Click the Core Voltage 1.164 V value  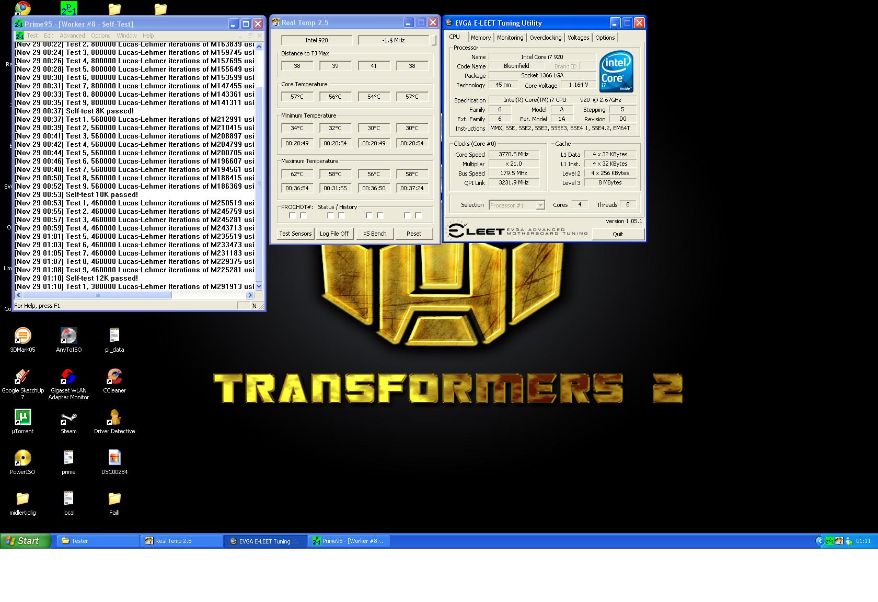tap(579, 85)
